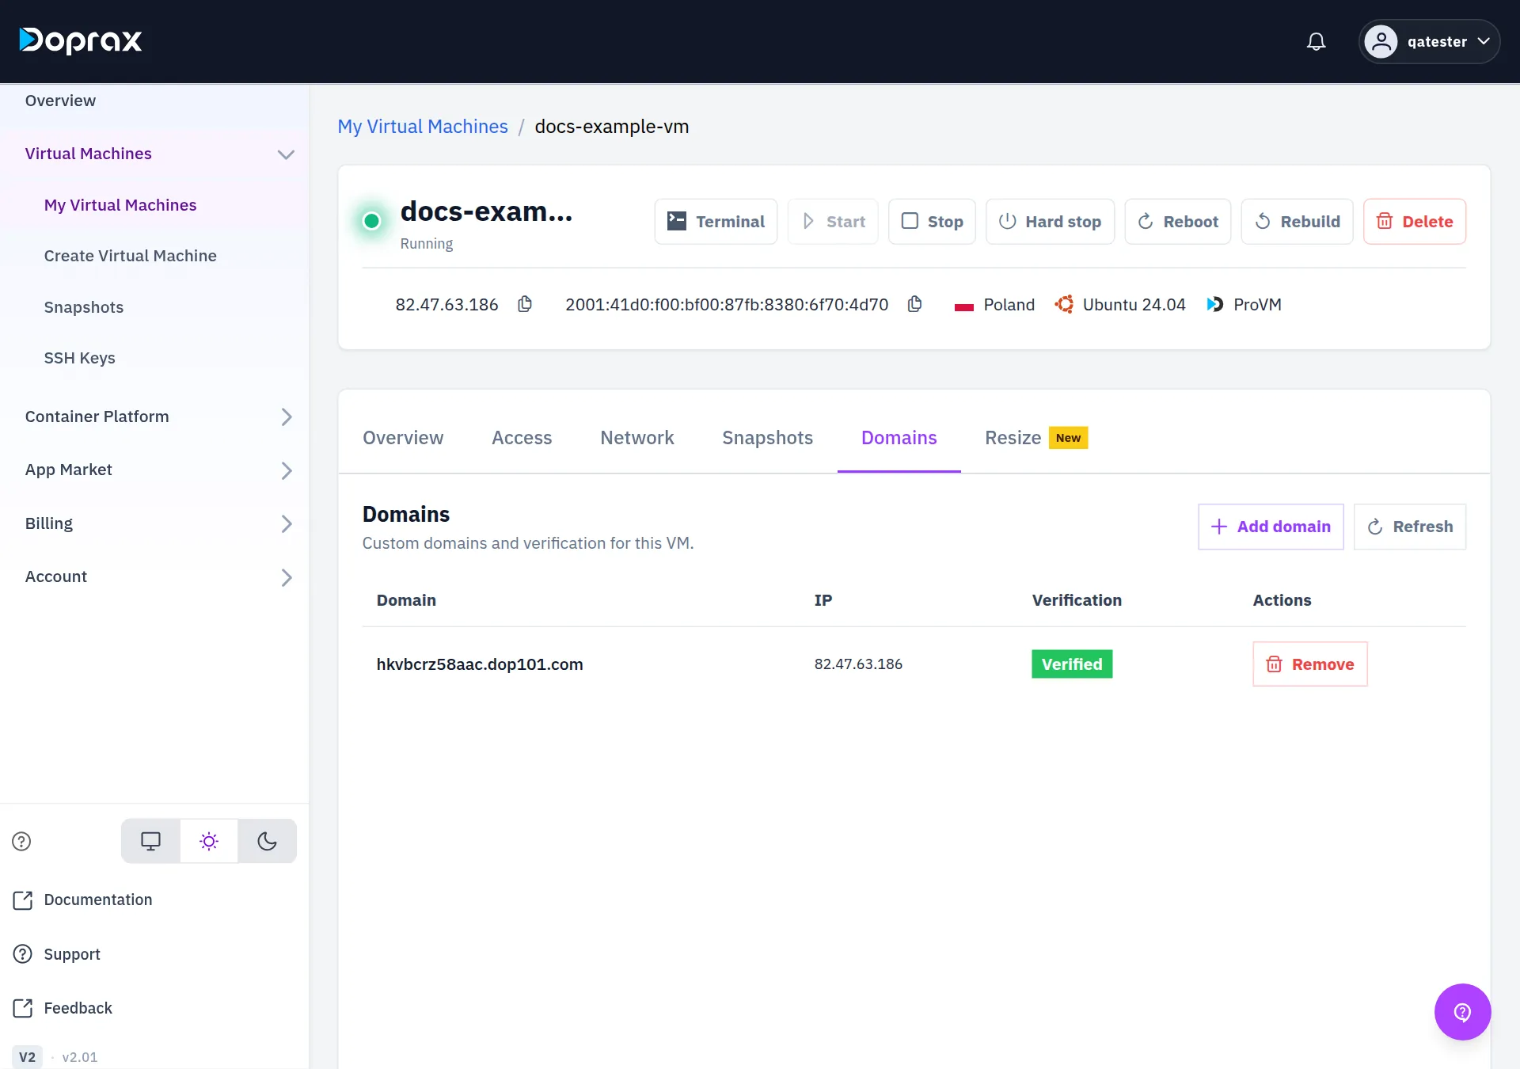Switch to system theme mode
The width and height of the screenshot is (1520, 1069).
[x=150, y=841]
